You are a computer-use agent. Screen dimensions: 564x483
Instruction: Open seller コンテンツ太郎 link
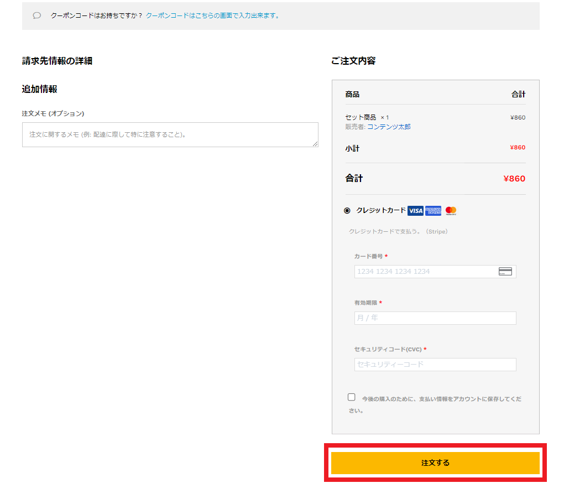(389, 127)
